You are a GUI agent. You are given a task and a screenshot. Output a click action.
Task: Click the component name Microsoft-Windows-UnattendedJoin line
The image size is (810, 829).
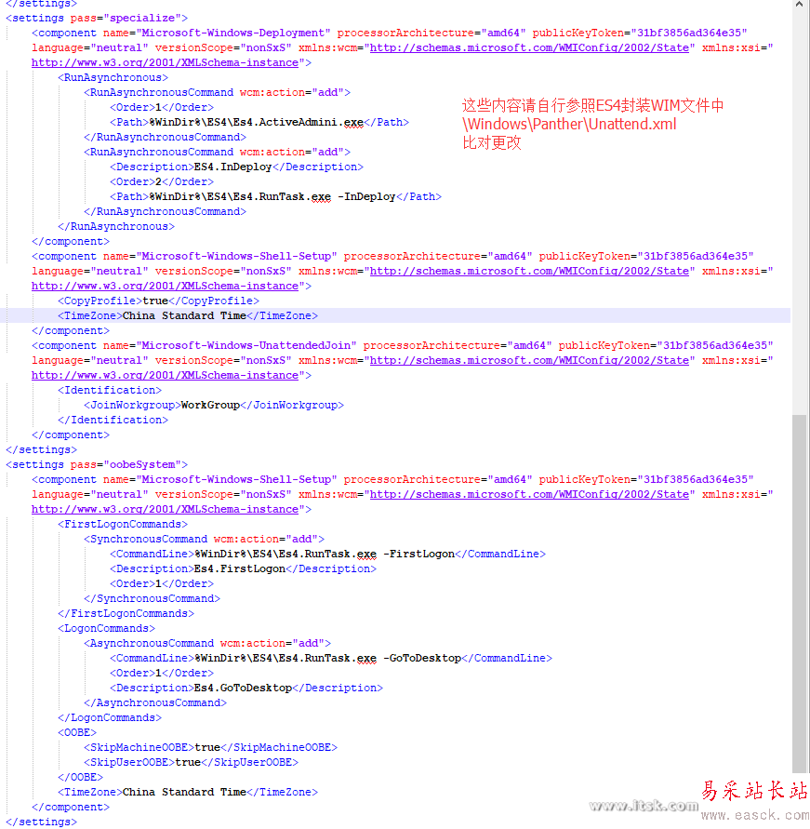402,346
